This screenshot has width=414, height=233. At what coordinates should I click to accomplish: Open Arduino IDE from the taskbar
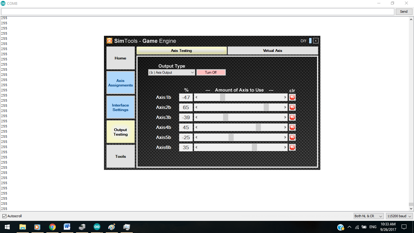(97, 227)
